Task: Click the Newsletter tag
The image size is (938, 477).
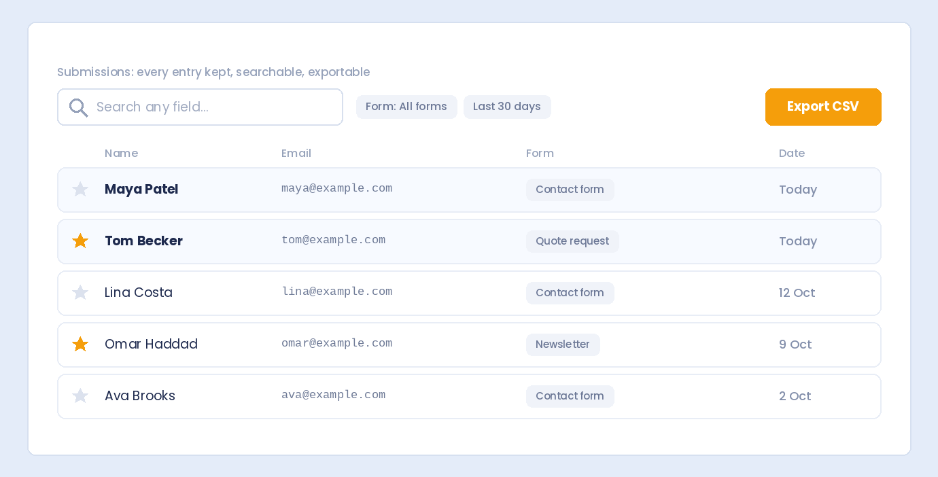Action: (563, 344)
